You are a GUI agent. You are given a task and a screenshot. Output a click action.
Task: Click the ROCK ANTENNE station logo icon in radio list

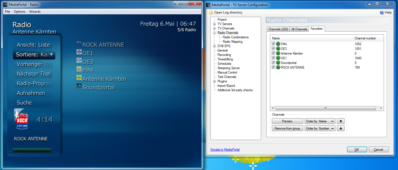[x=79, y=43]
